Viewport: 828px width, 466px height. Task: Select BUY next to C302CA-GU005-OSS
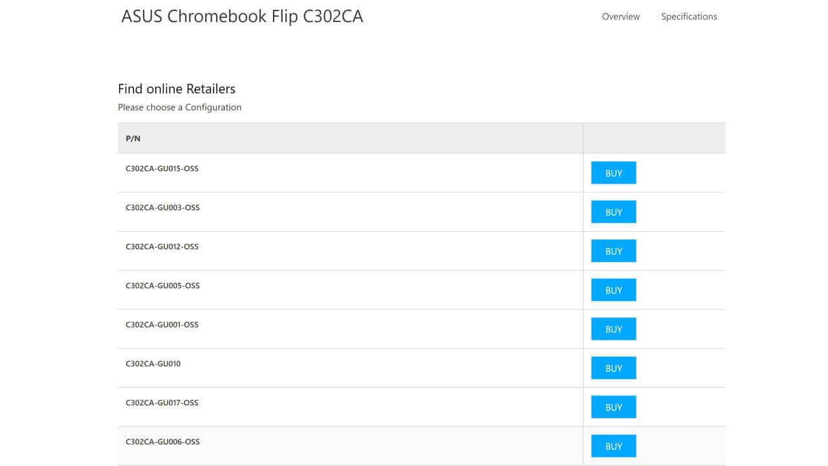point(613,290)
